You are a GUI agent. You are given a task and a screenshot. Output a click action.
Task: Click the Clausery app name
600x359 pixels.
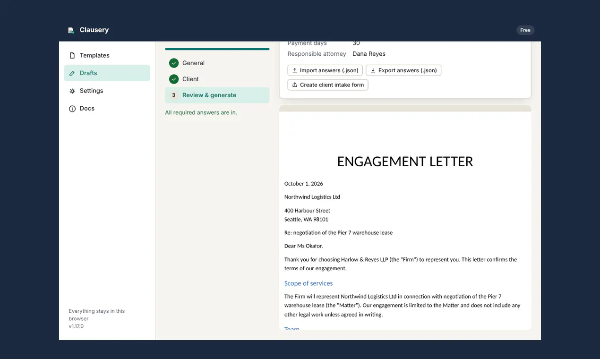click(x=94, y=30)
